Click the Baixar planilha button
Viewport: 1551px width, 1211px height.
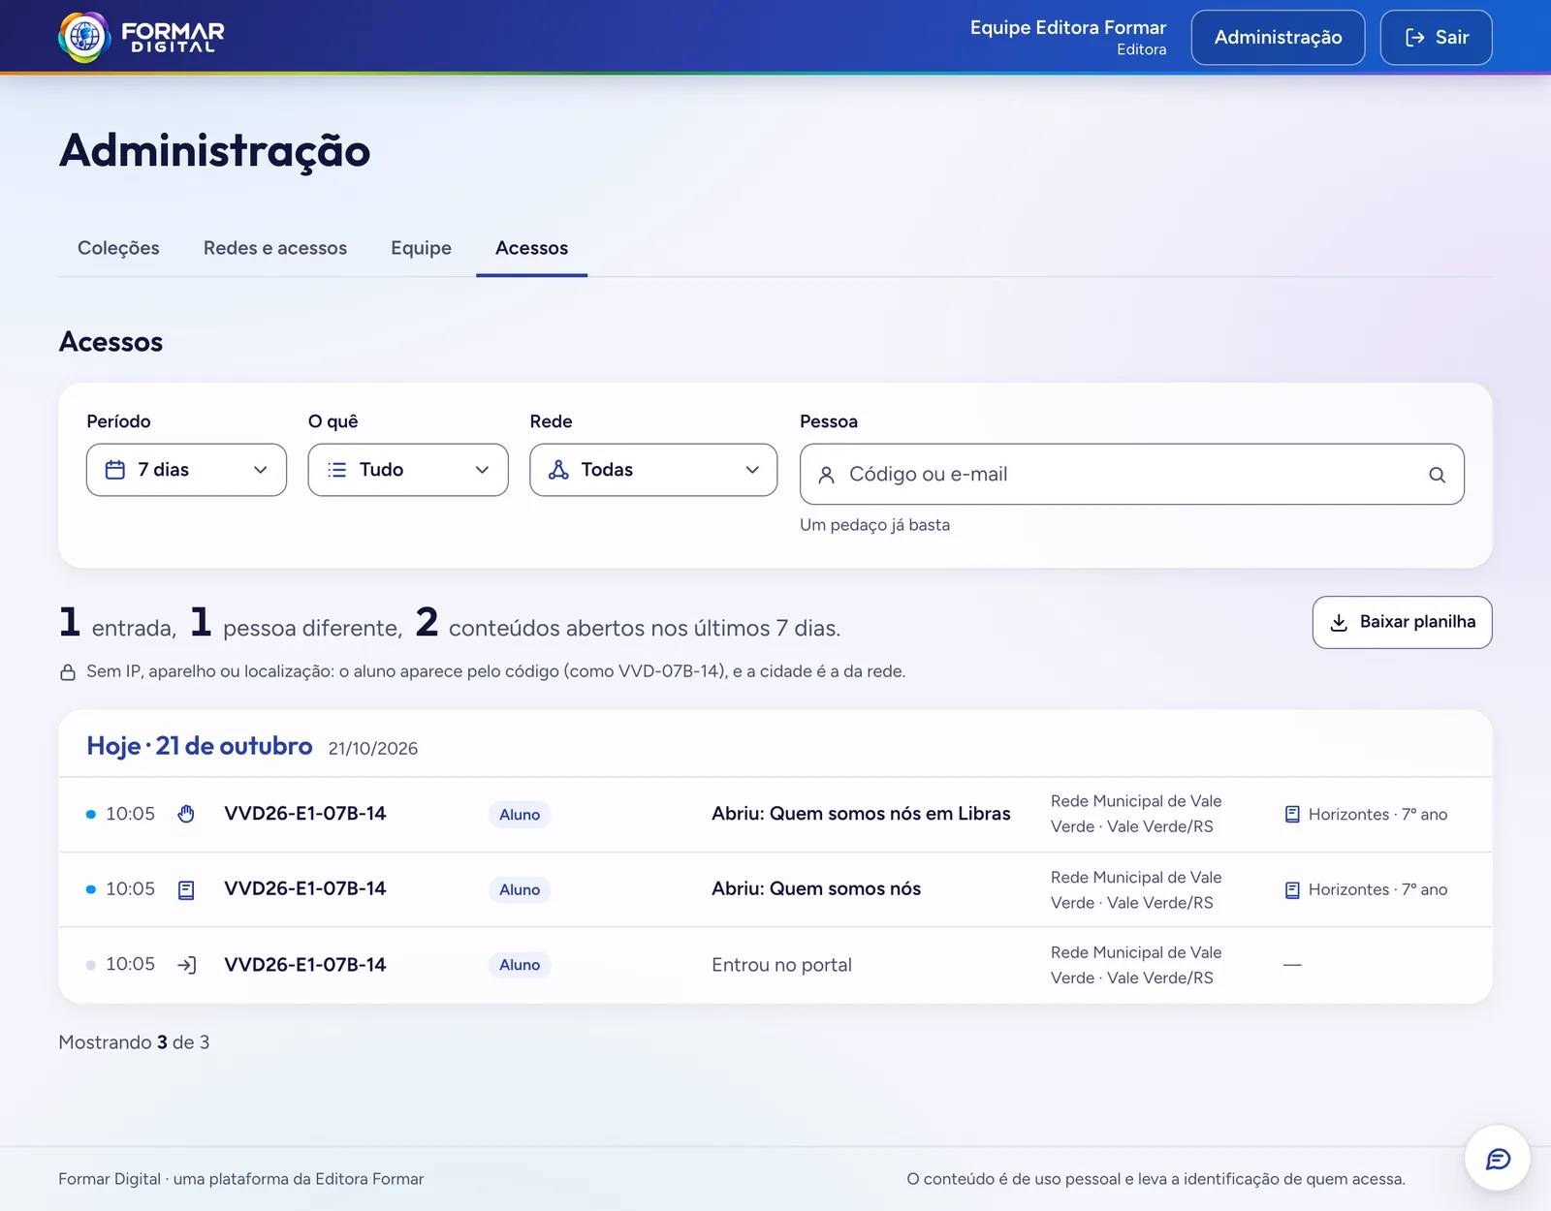point(1402,622)
